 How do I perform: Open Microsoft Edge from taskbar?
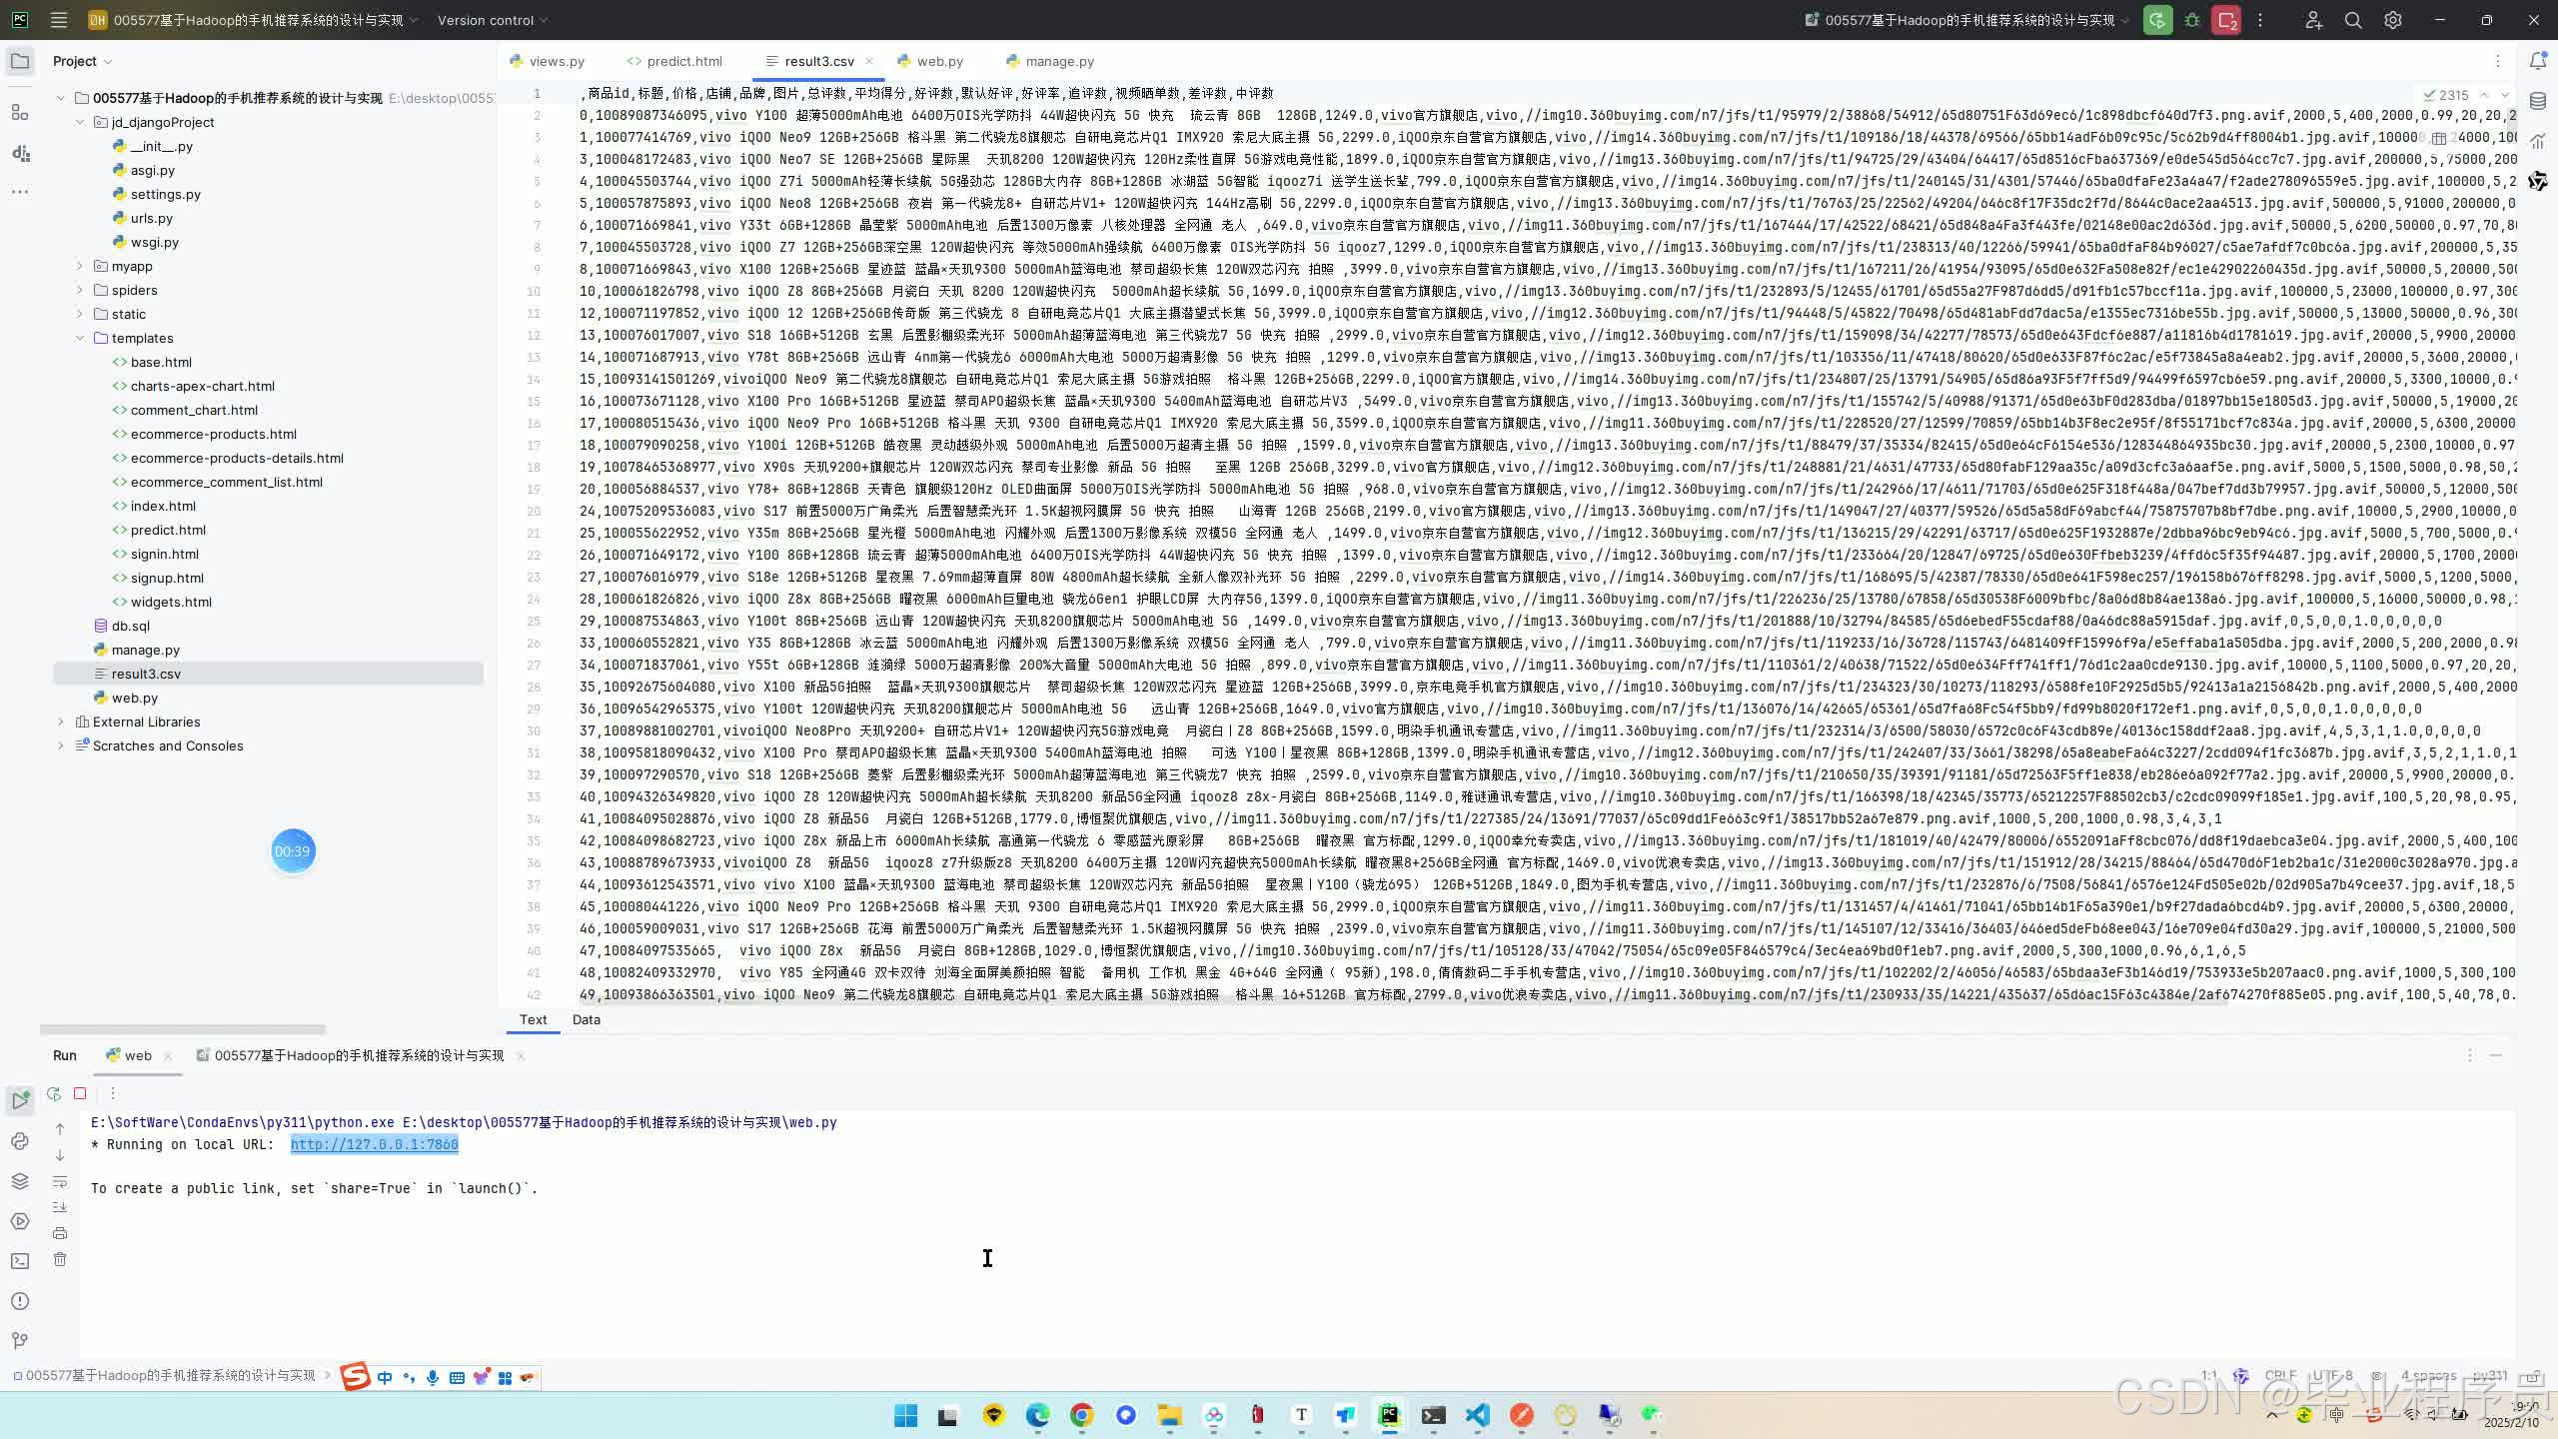[x=1037, y=1415]
